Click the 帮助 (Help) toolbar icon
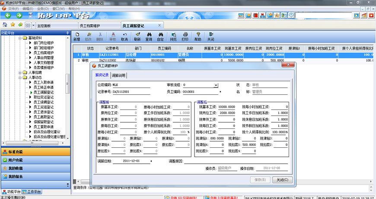This screenshot has height=199, width=376. coord(198,37)
